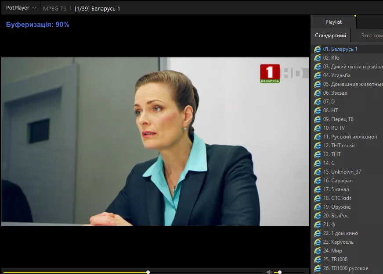383x274 pixels.
Task: Play channel 22. 1 дом кино
Action: coord(347,234)
